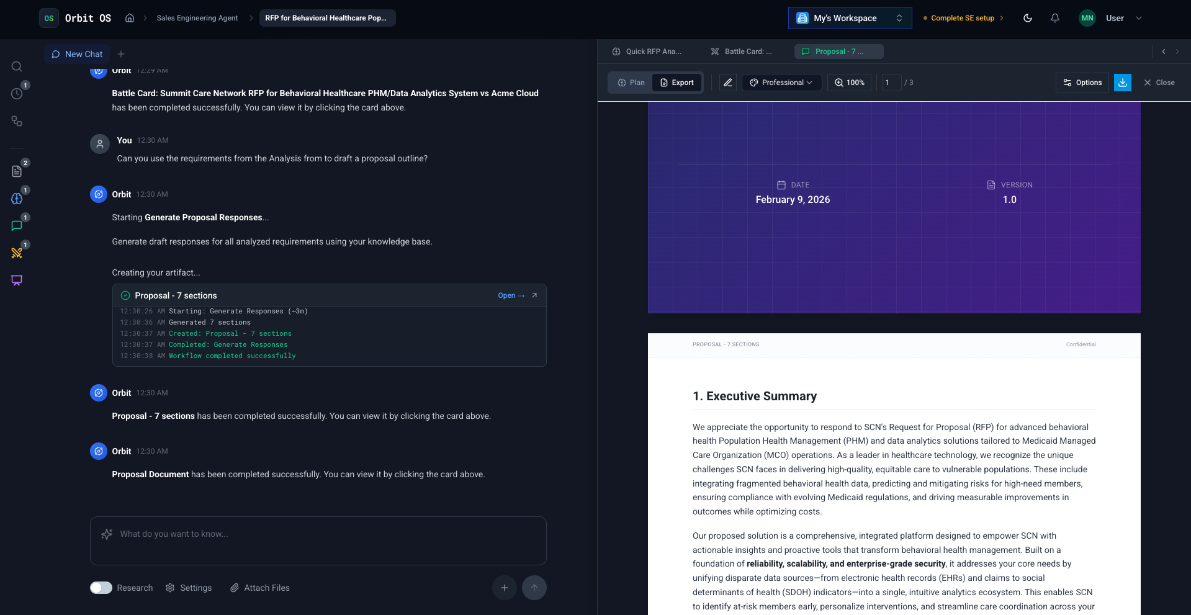
Task: Open the Professional style dropdown
Action: pyautogui.click(x=781, y=82)
